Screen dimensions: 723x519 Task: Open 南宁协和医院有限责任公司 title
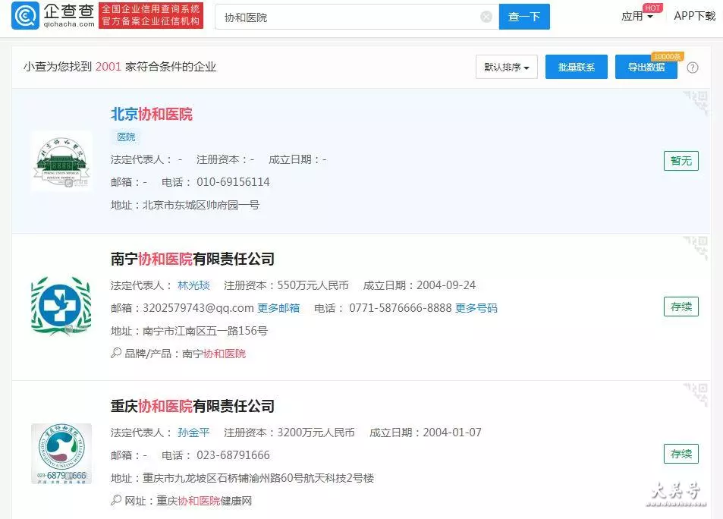click(192, 259)
